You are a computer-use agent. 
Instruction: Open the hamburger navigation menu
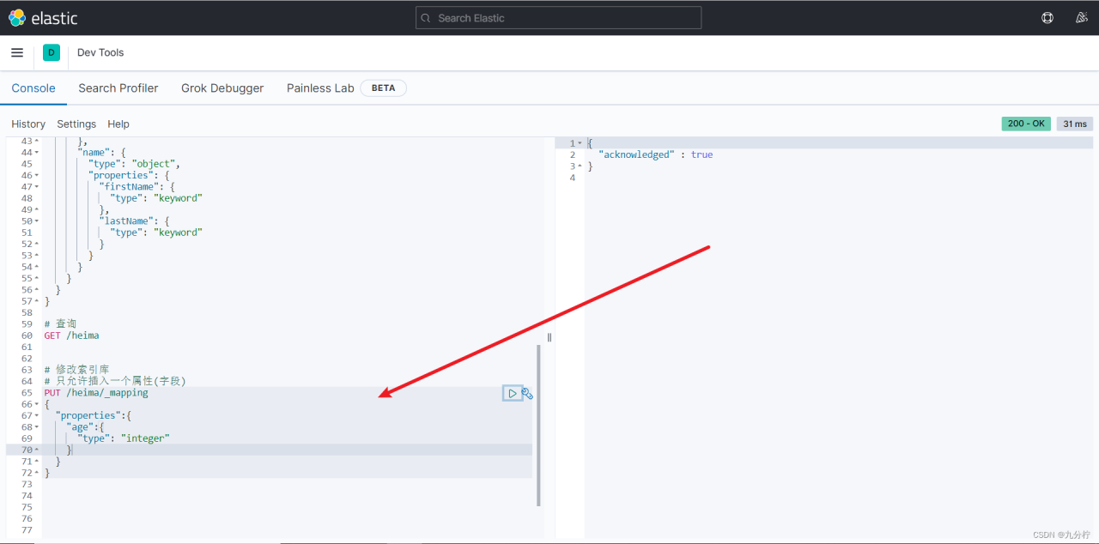pyautogui.click(x=17, y=52)
